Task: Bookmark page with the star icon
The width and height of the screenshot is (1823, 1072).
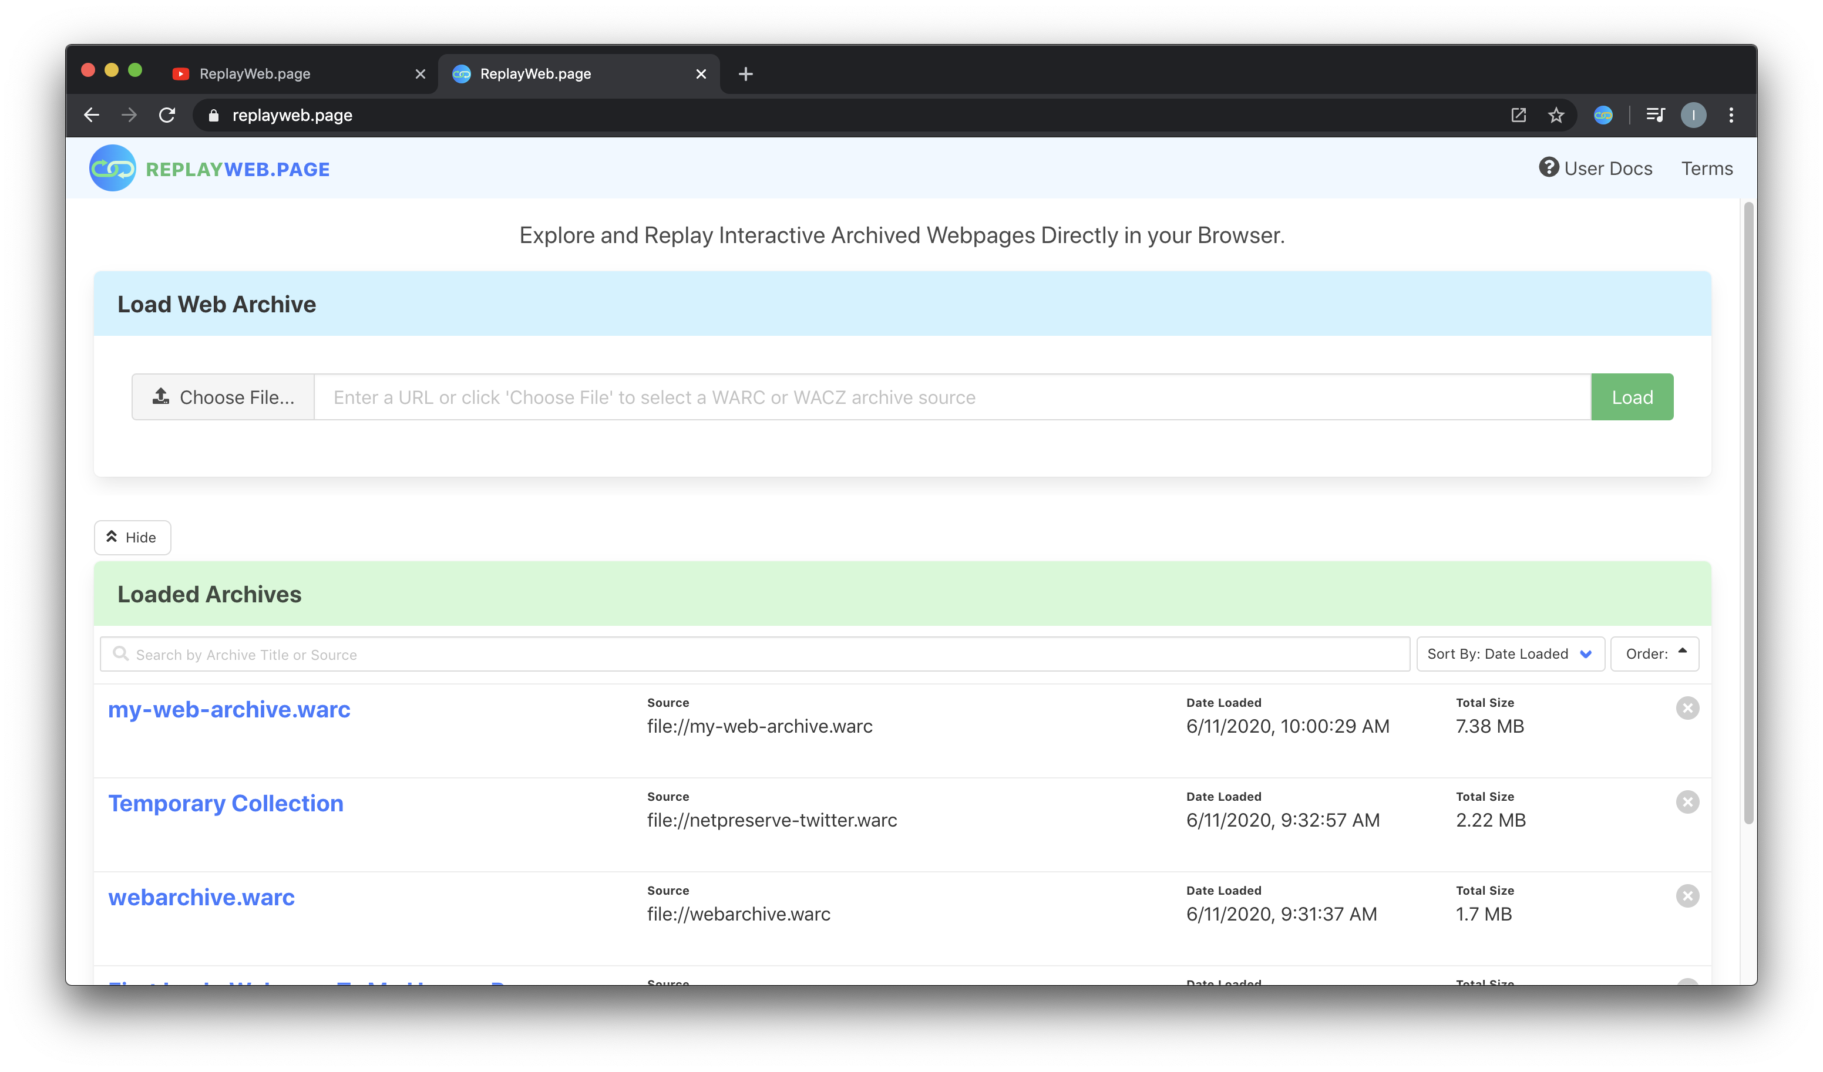Action: pos(1556,115)
